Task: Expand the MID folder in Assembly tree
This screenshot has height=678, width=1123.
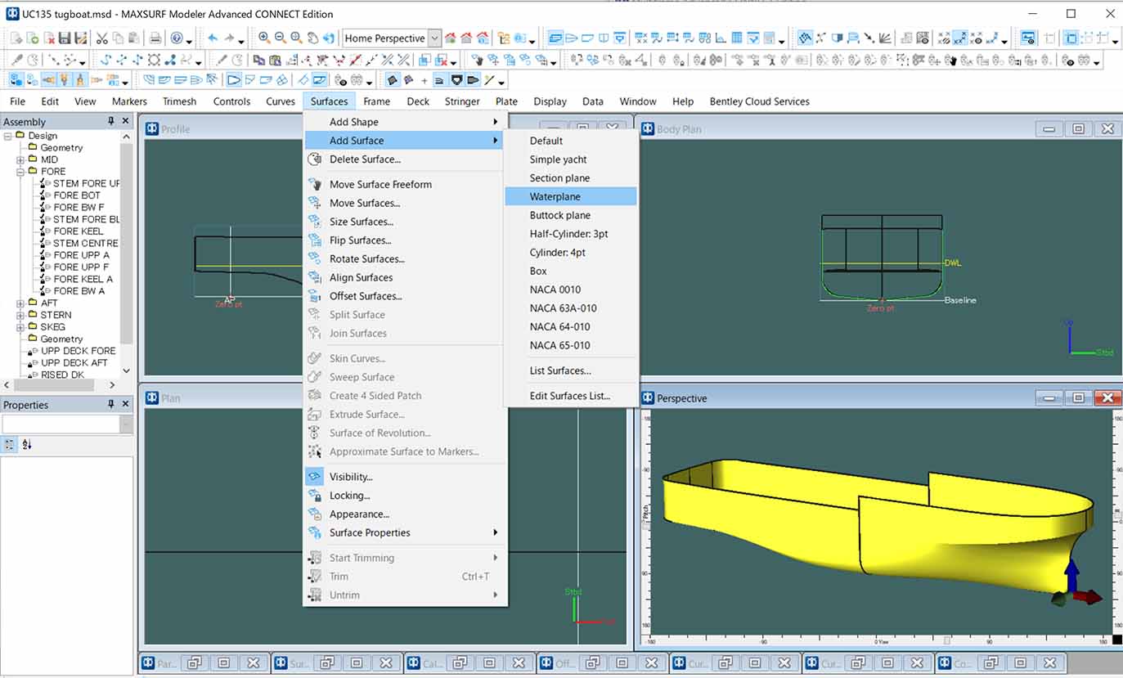Action: [x=20, y=159]
